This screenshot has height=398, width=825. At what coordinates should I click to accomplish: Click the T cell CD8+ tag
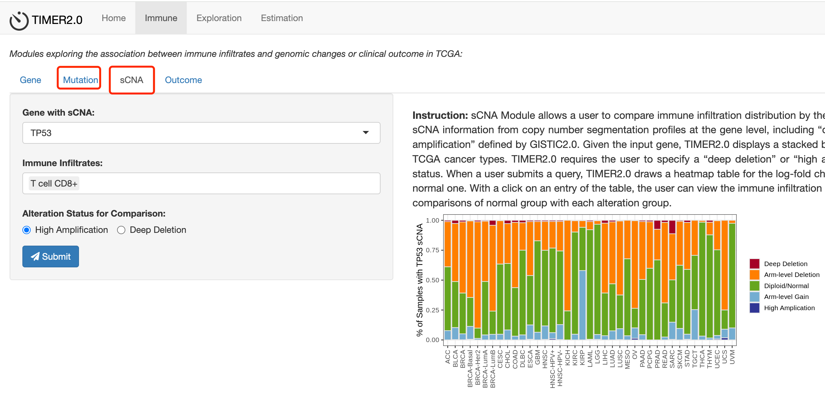click(54, 183)
